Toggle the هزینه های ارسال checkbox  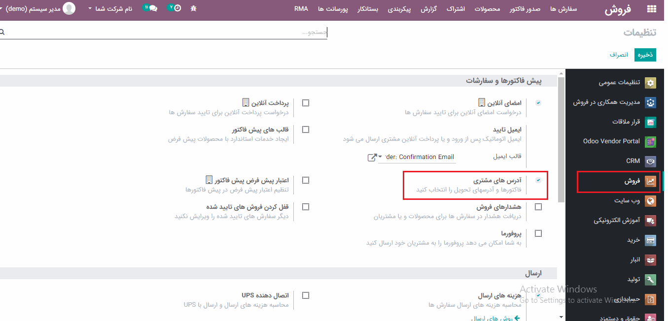tap(538, 295)
